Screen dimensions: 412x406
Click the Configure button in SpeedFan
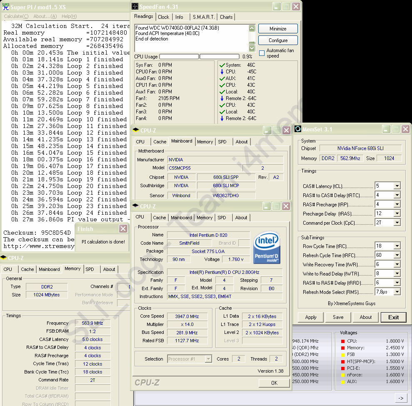(278, 40)
